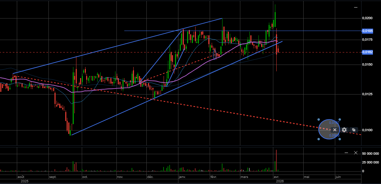Image resolution: width=381 pixels, height=184 pixels.
Task: Click the déc. month label
Action: coord(150,177)
